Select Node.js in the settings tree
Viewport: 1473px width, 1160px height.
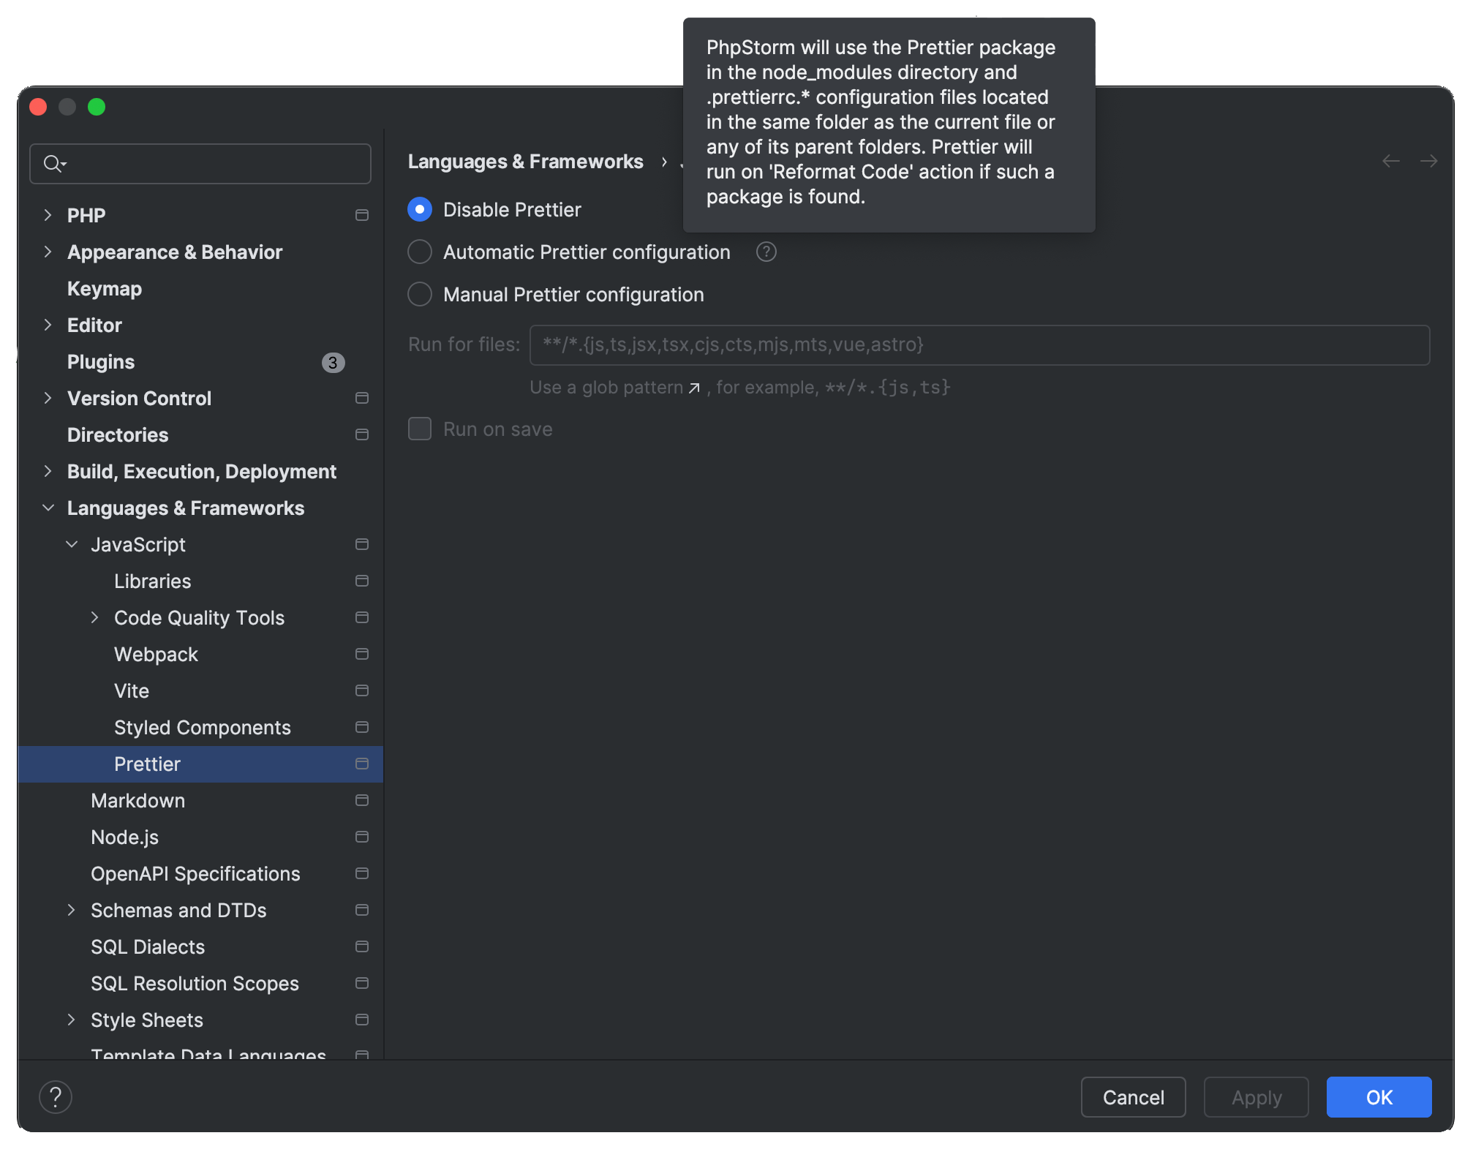[x=124, y=837]
